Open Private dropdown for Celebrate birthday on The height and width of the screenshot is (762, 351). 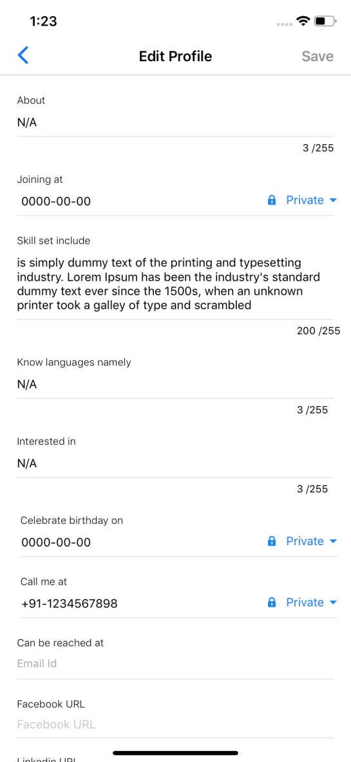tap(312, 541)
